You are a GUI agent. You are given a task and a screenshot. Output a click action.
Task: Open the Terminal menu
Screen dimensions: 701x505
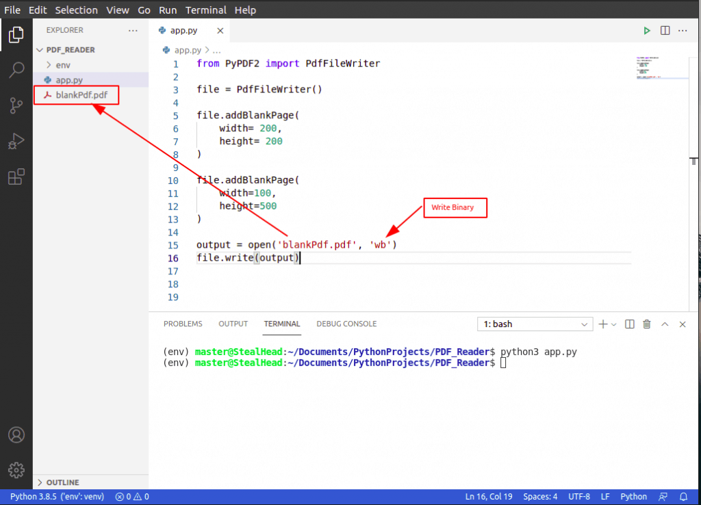[205, 10]
